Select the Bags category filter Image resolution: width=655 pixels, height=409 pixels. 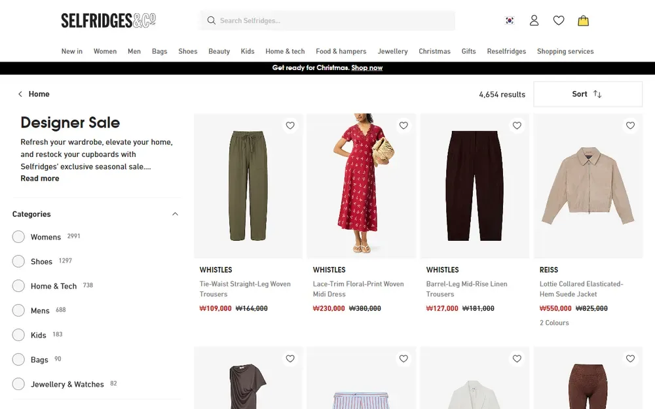[18, 360]
